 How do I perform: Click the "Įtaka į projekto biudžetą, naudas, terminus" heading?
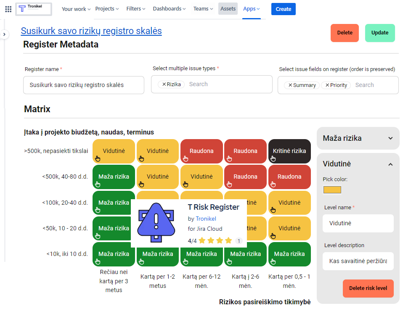coord(89,132)
